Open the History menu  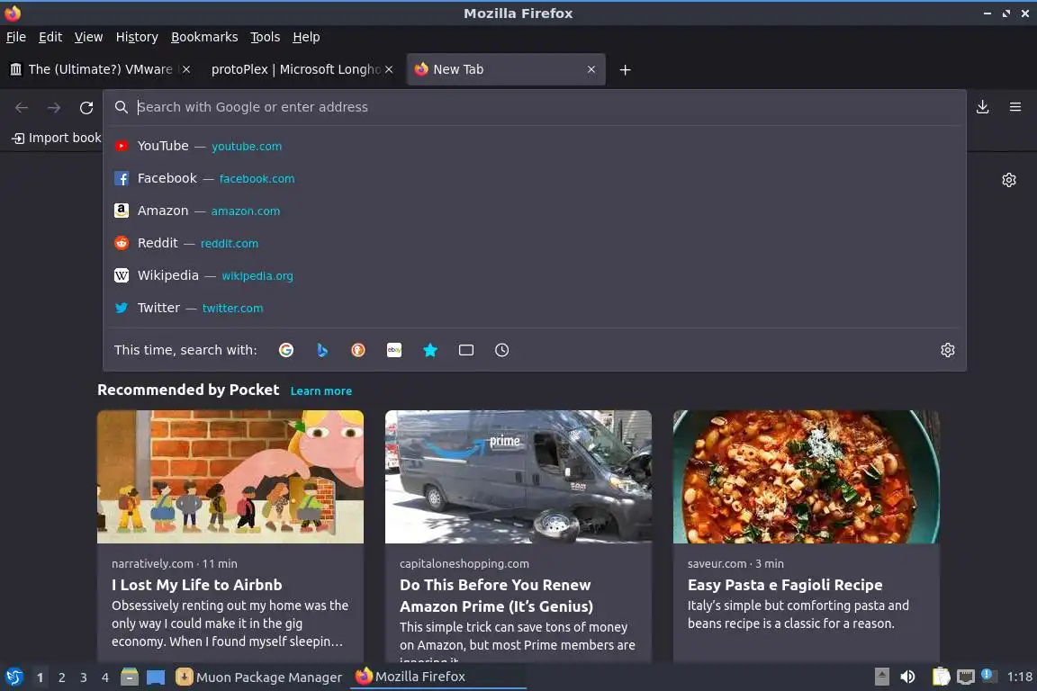tap(137, 37)
